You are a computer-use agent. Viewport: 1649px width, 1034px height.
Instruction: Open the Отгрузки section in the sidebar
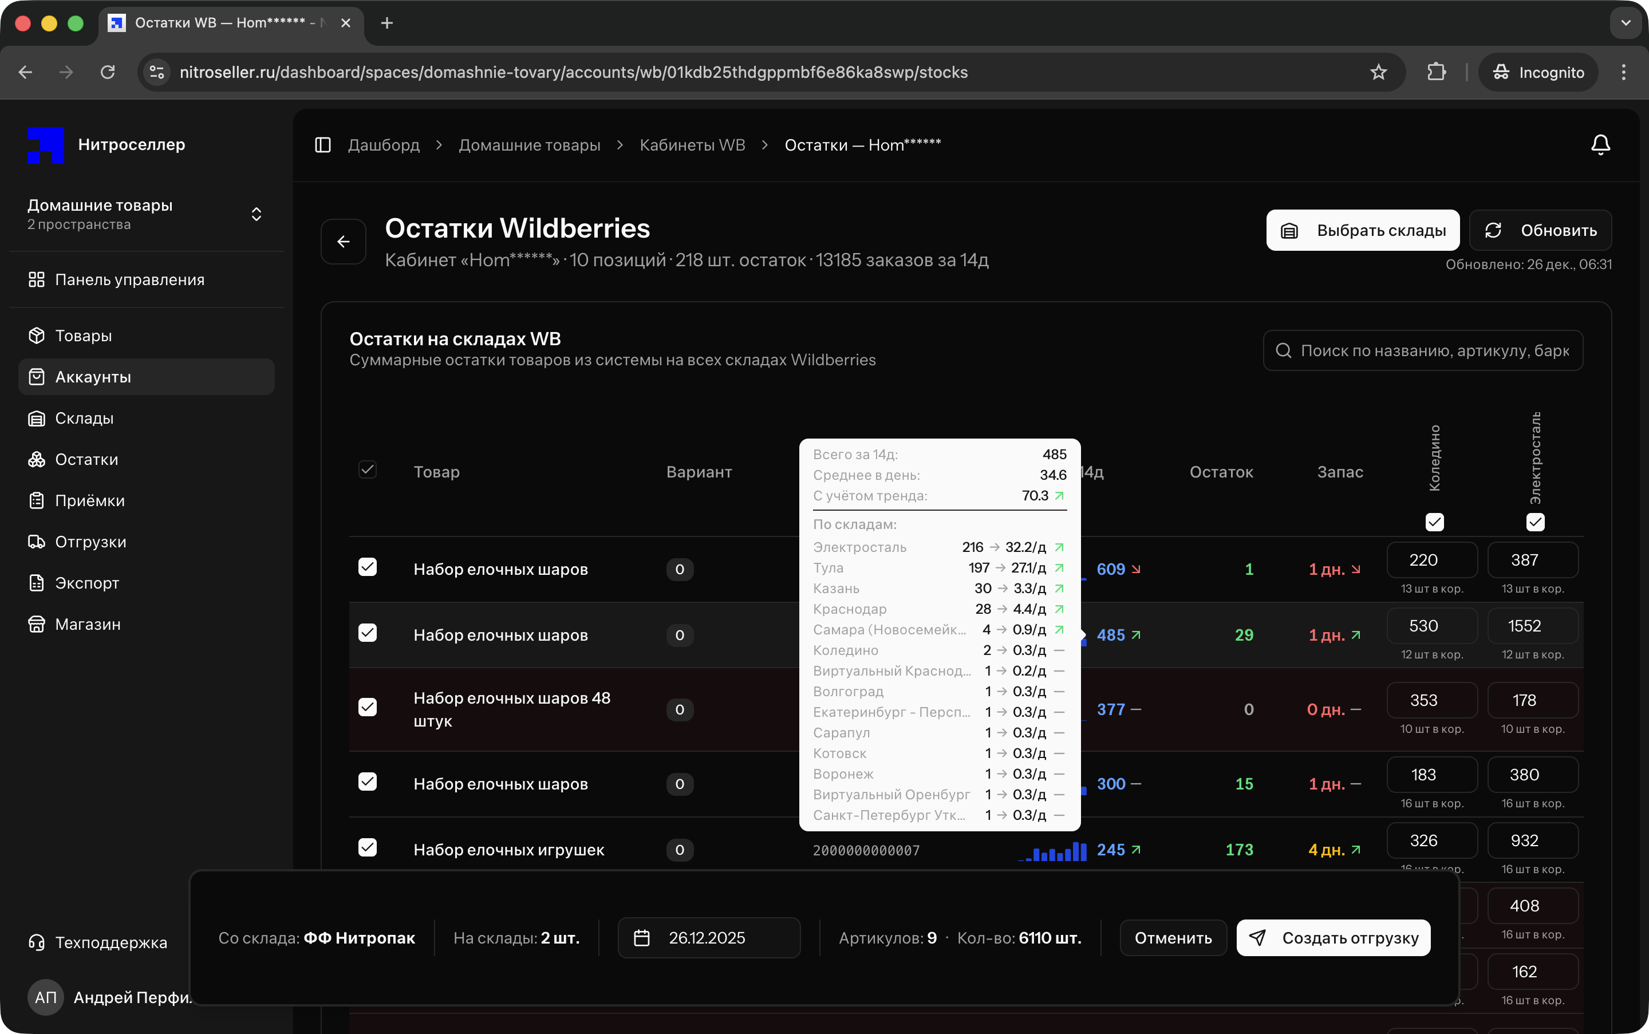(x=89, y=541)
